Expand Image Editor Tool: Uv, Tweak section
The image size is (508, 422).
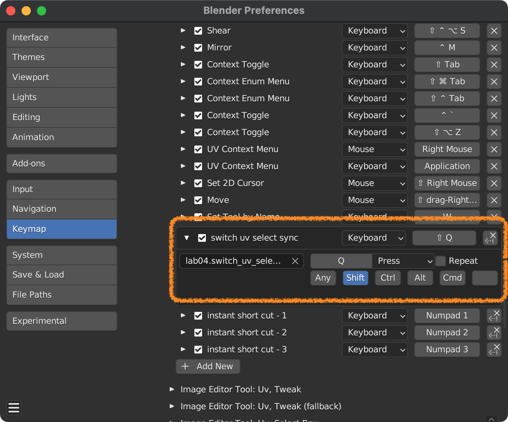coord(172,390)
